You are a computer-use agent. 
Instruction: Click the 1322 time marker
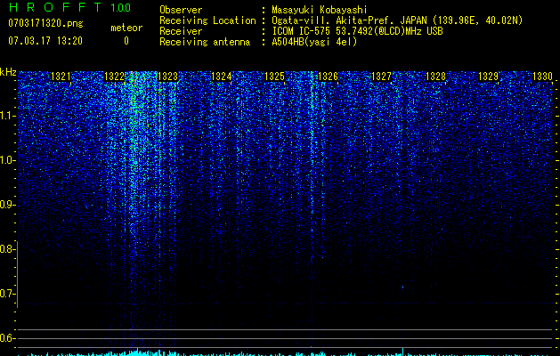[x=114, y=77]
